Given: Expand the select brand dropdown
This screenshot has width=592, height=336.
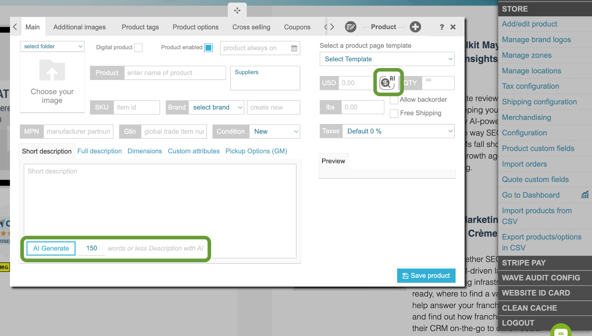Looking at the screenshot, I should (217, 107).
